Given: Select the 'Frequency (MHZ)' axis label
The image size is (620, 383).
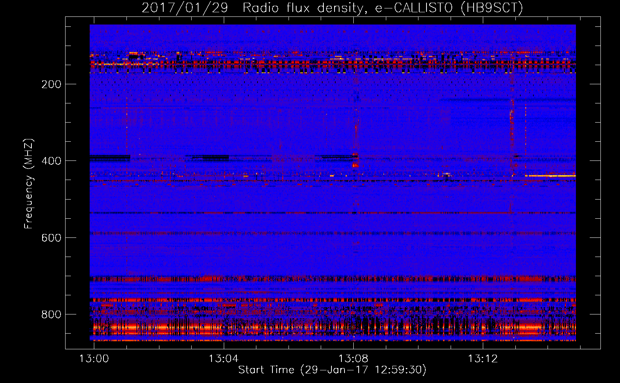Looking at the screenshot, I should (28, 184).
